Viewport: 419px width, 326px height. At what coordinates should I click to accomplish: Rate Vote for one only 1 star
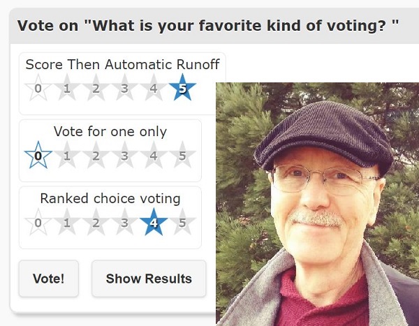click(67, 155)
